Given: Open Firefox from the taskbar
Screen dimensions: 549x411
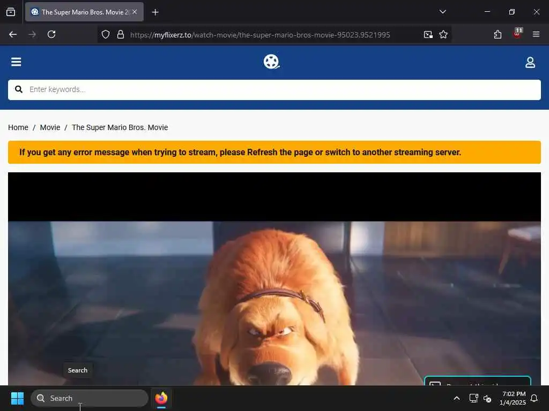Looking at the screenshot, I should tap(161, 398).
